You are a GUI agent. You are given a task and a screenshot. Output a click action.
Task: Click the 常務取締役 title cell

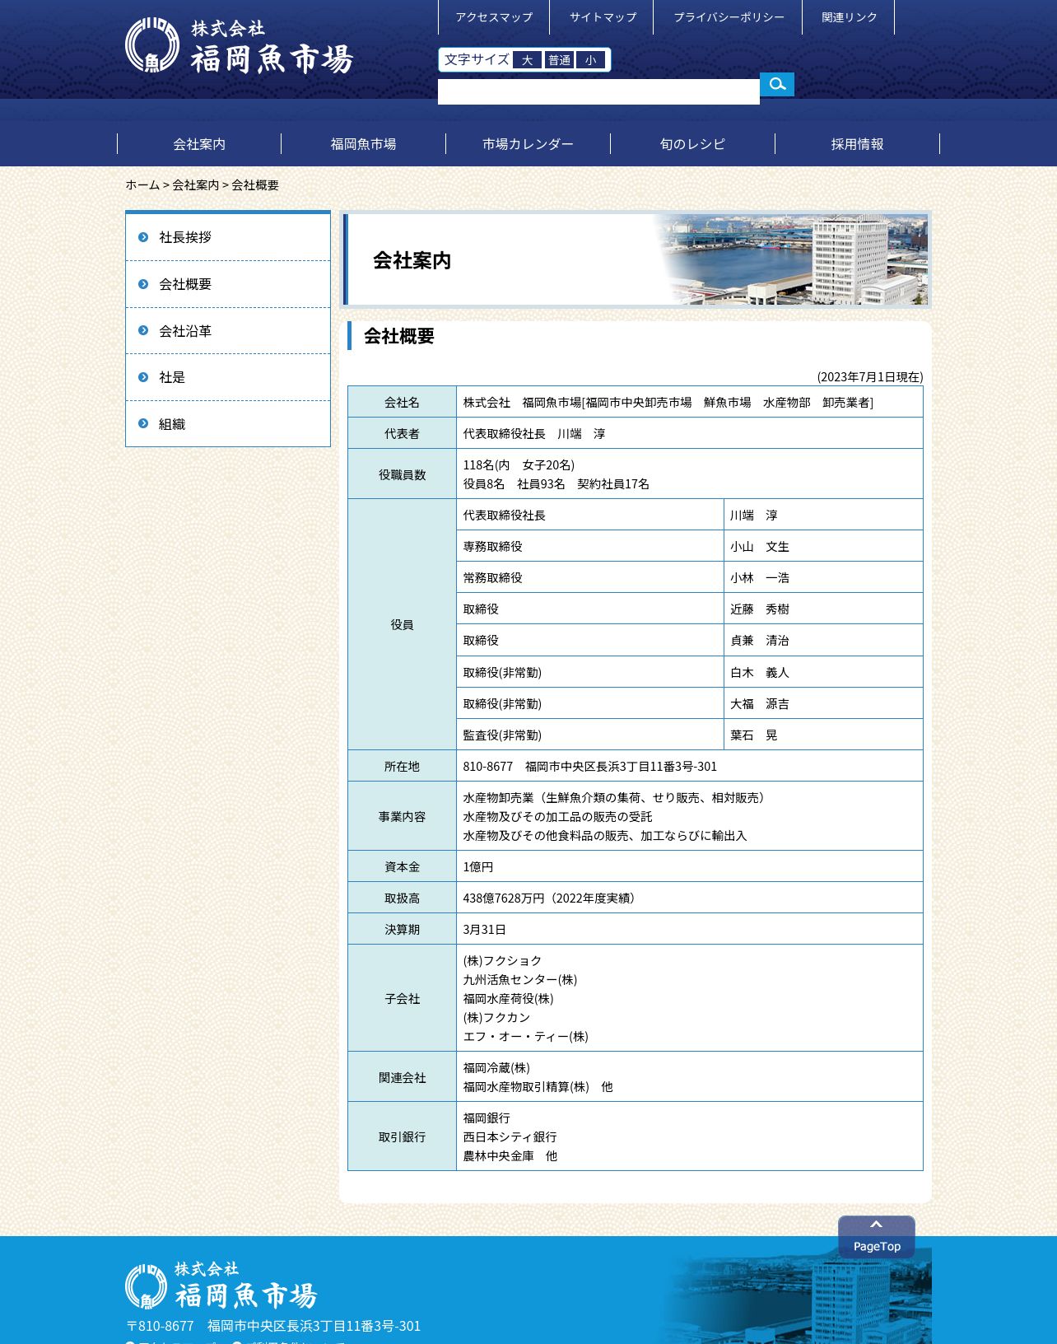[x=590, y=577]
